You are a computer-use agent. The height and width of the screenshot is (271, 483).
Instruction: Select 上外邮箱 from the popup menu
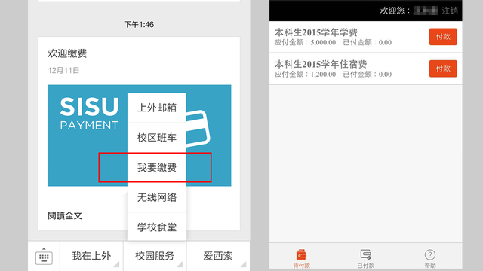point(157,108)
